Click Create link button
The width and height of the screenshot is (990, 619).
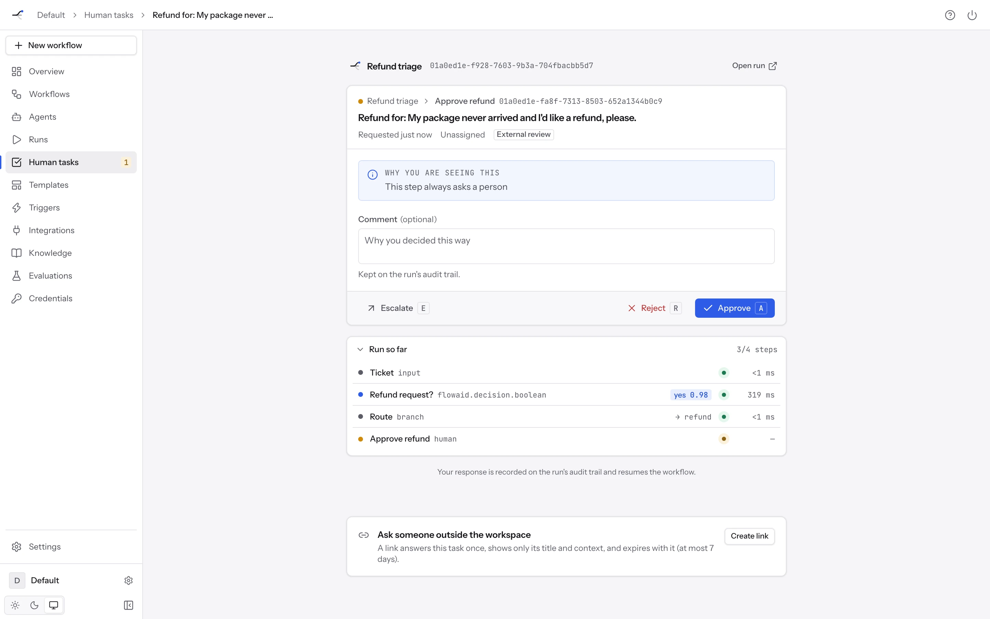tap(749, 536)
